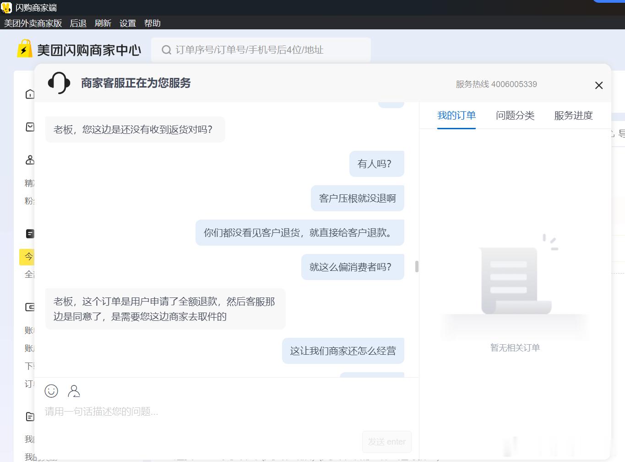This screenshot has width=625, height=462.
Task: Click the 暂无相关订单 empty state text
Action: click(x=515, y=348)
